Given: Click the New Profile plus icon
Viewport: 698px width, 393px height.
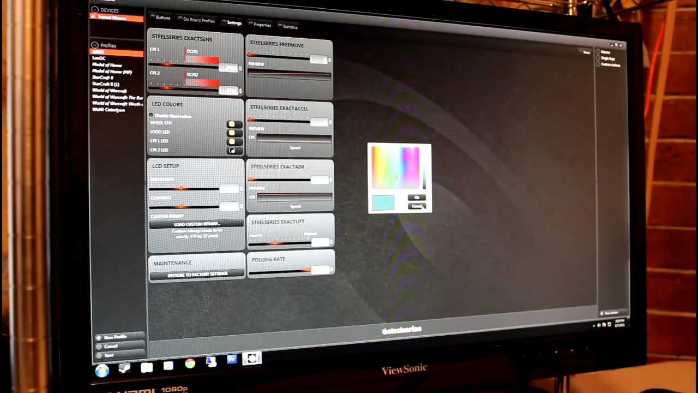Looking at the screenshot, I should (x=99, y=337).
